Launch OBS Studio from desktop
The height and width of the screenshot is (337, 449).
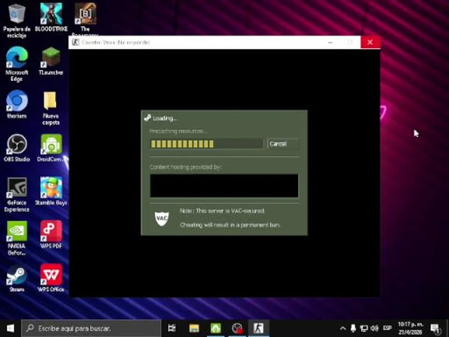coord(17,148)
